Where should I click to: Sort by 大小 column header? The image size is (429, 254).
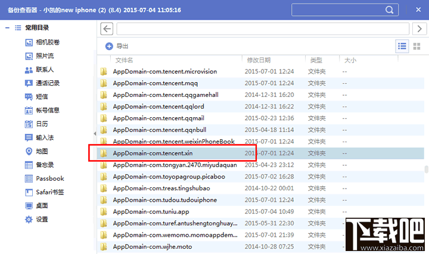pos(350,60)
